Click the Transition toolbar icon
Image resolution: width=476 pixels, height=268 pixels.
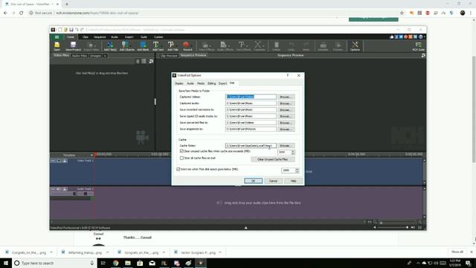coord(260,46)
